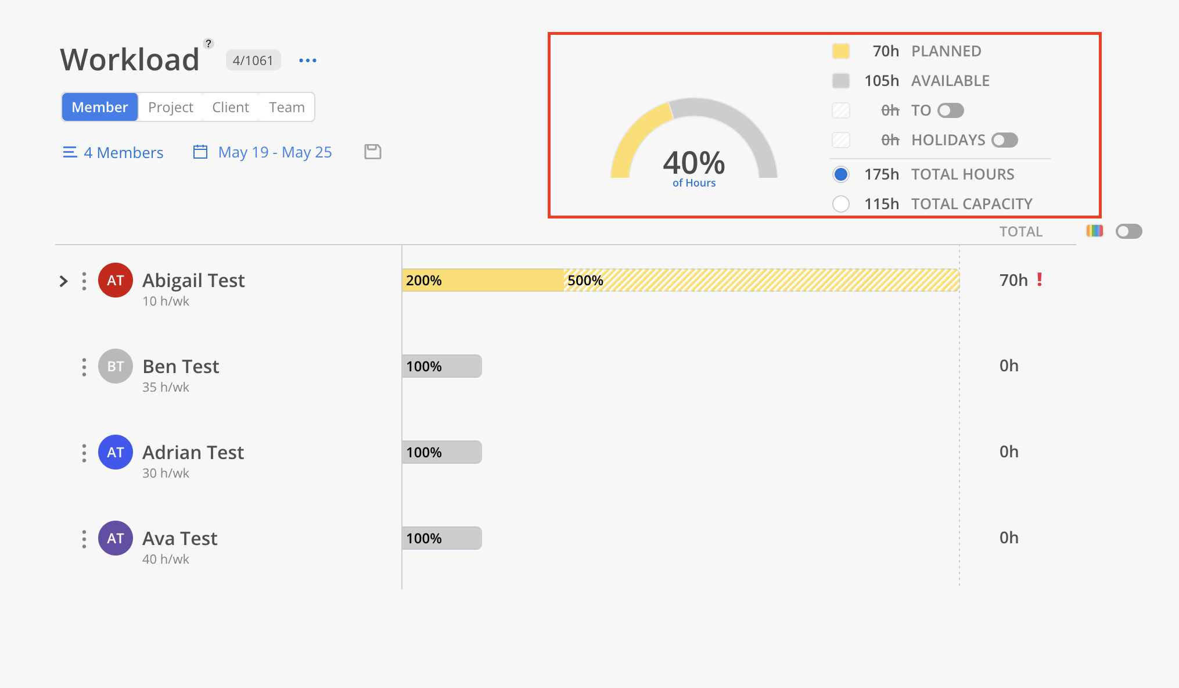Expand Abigail Test's row chevron
The height and width of the screenshot is (688, 1179).
point(63,281)
